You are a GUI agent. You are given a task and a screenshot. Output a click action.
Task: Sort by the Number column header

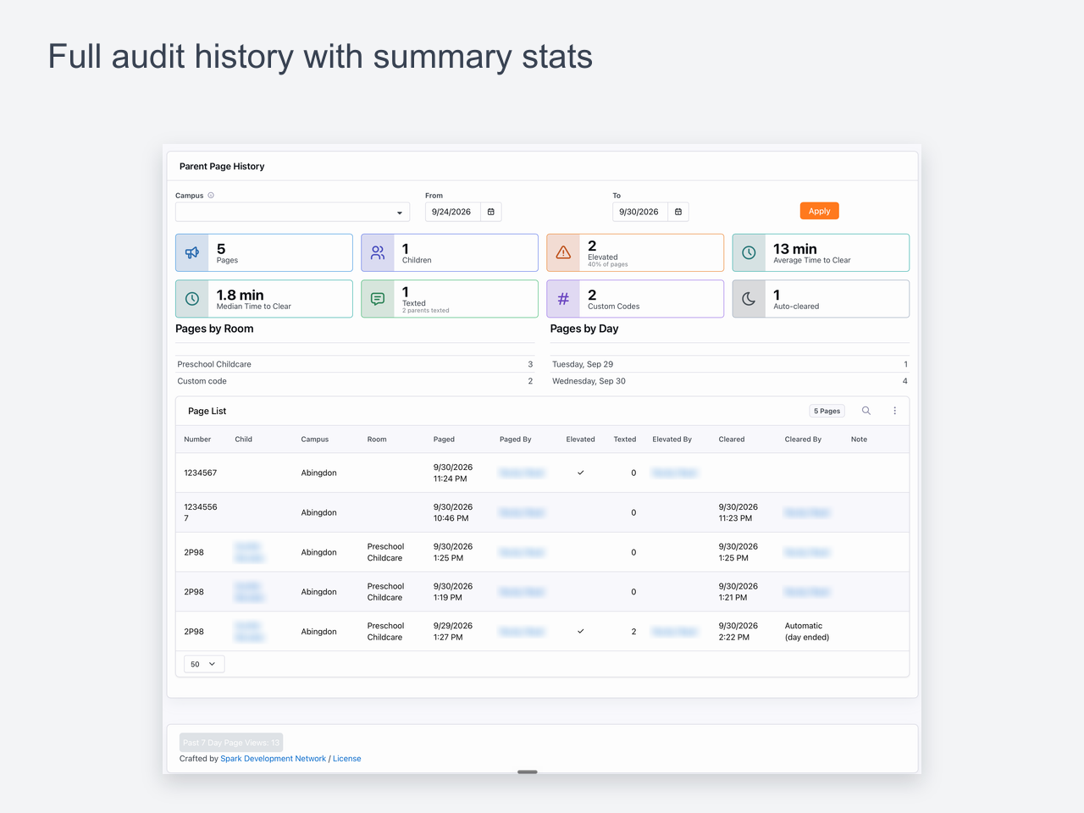[197, 440]
